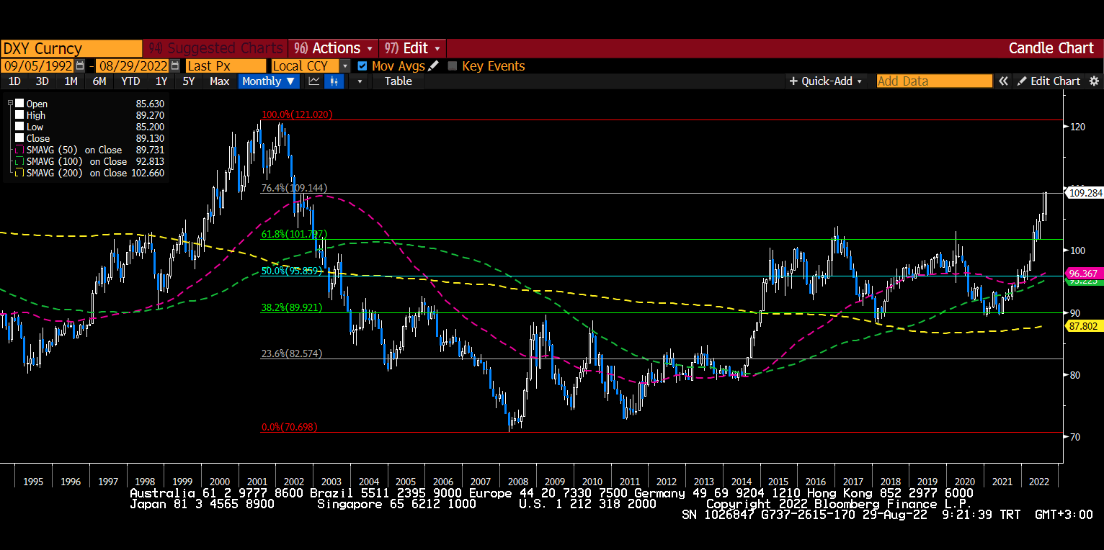The height and width of the screenshot is (550, 1104).
Task: Click the Last Px field
Action: click(x=226, y=66)
